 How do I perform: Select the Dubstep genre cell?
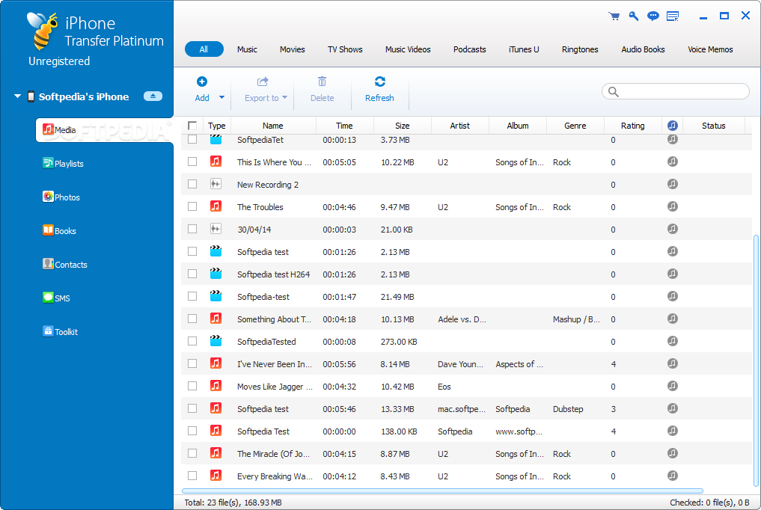click(568, 409)
